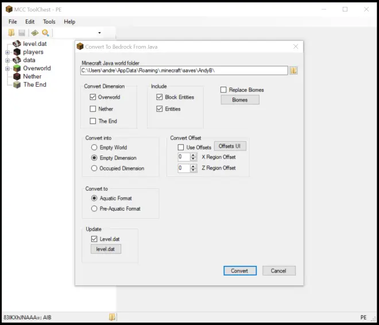Open the Edit menu
This screenshot has height=325, width=379.
[30, 22]
